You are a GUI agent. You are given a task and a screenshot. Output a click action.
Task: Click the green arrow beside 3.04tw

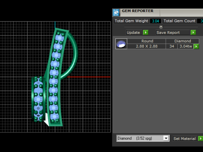[x=196, y=46]
